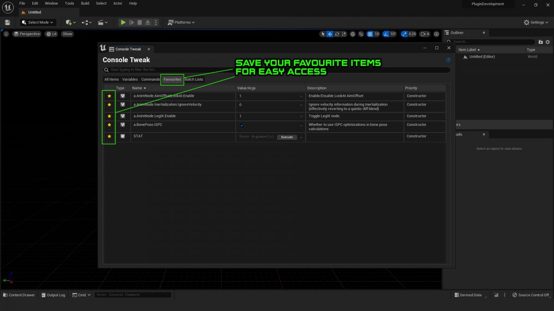Click the Stop simulation square icon

[x=140, y=22]
